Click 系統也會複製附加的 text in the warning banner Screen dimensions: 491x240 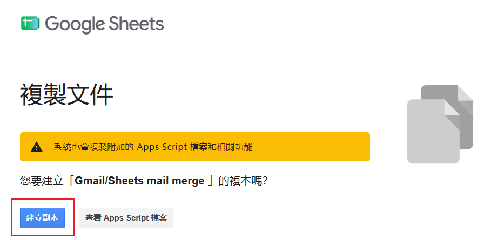click(93, 147)
